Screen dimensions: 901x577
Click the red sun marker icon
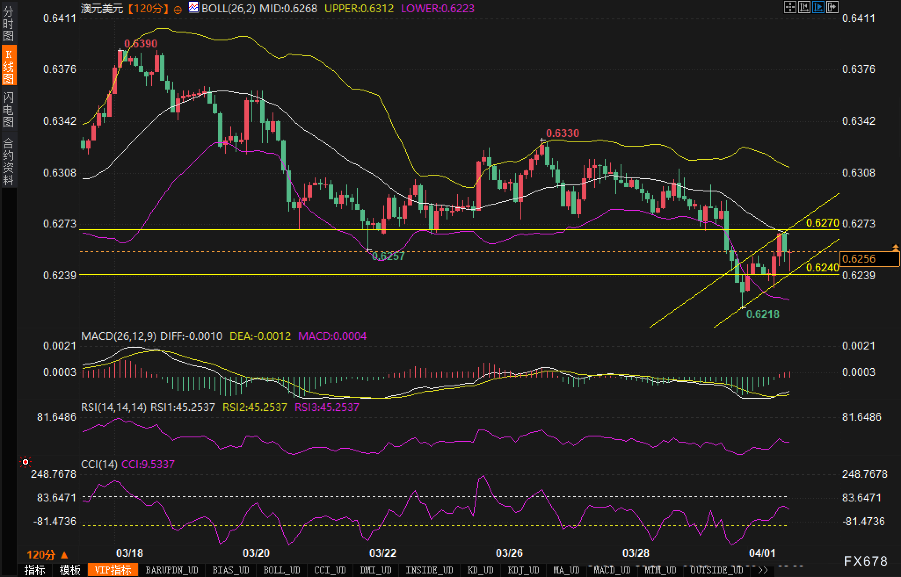[25, 462]
